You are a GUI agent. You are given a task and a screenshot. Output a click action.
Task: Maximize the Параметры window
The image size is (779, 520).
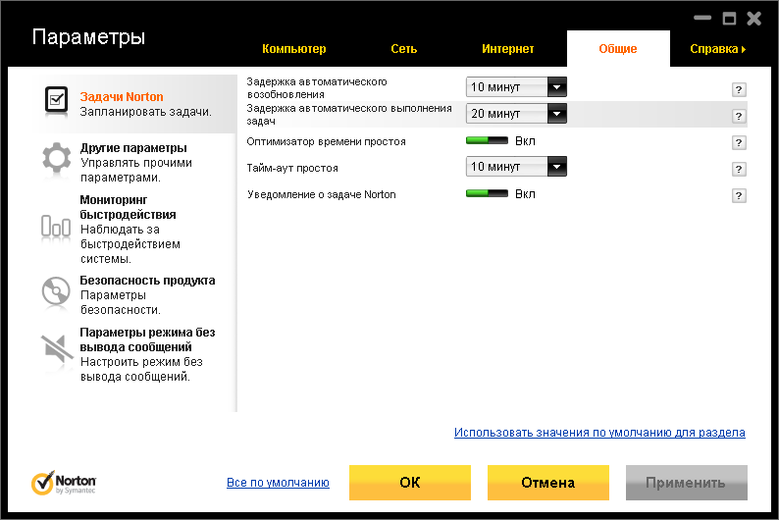point(729,19)
